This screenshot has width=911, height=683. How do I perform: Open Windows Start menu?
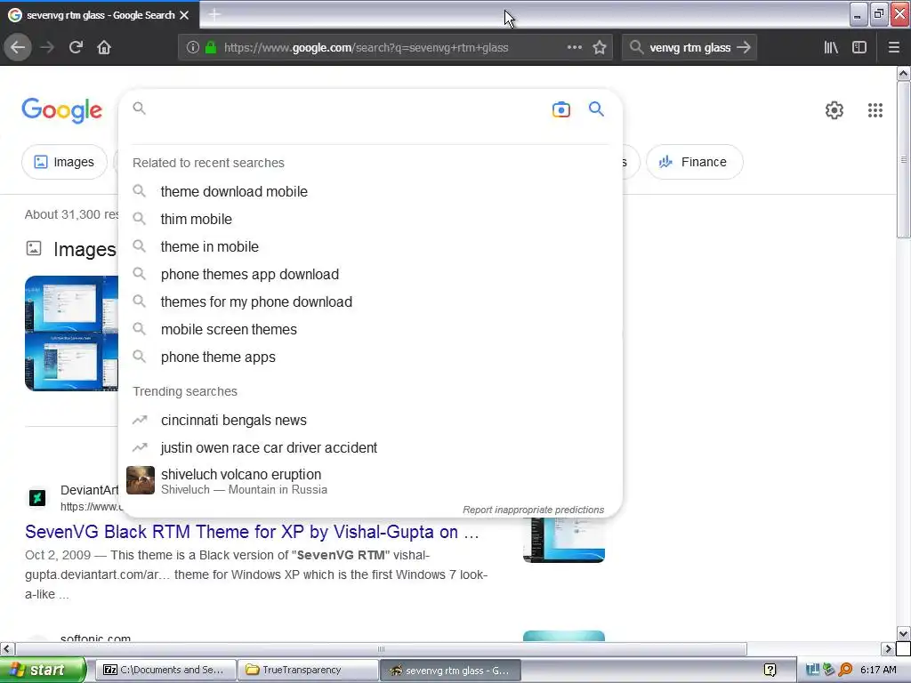43,670
